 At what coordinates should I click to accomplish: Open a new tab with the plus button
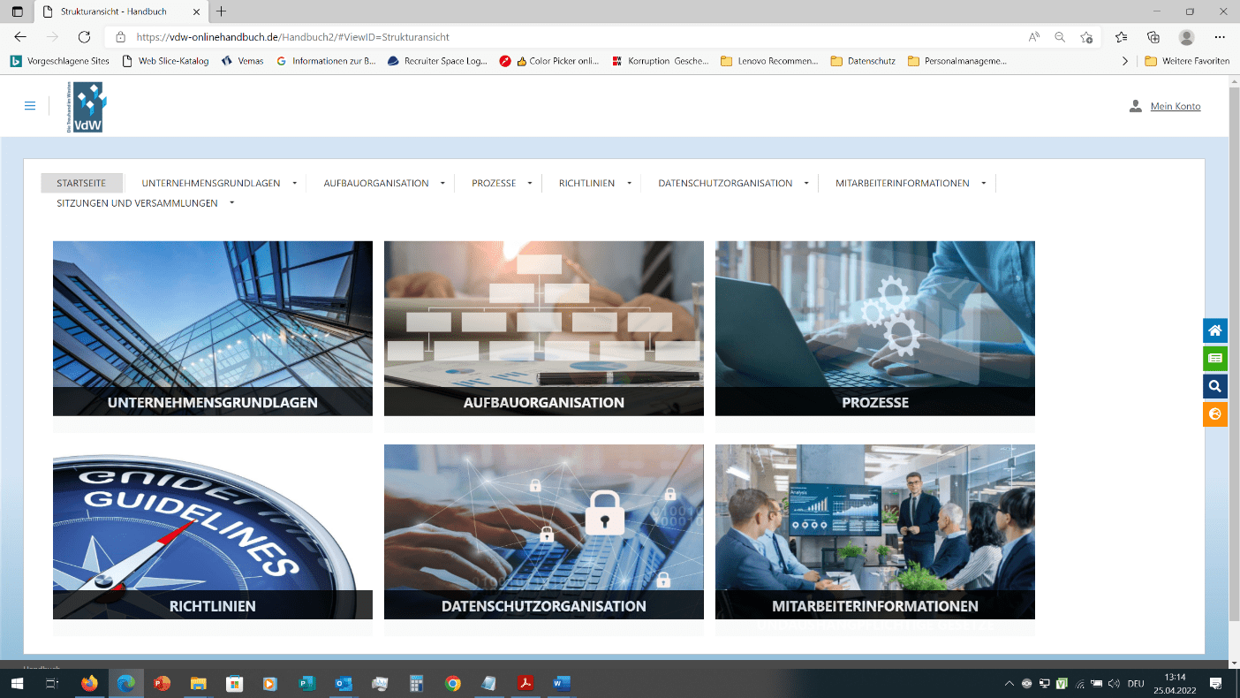pos(221,11)
